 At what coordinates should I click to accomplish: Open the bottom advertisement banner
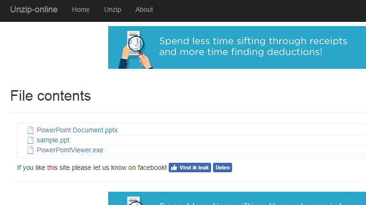coord(237,198)
